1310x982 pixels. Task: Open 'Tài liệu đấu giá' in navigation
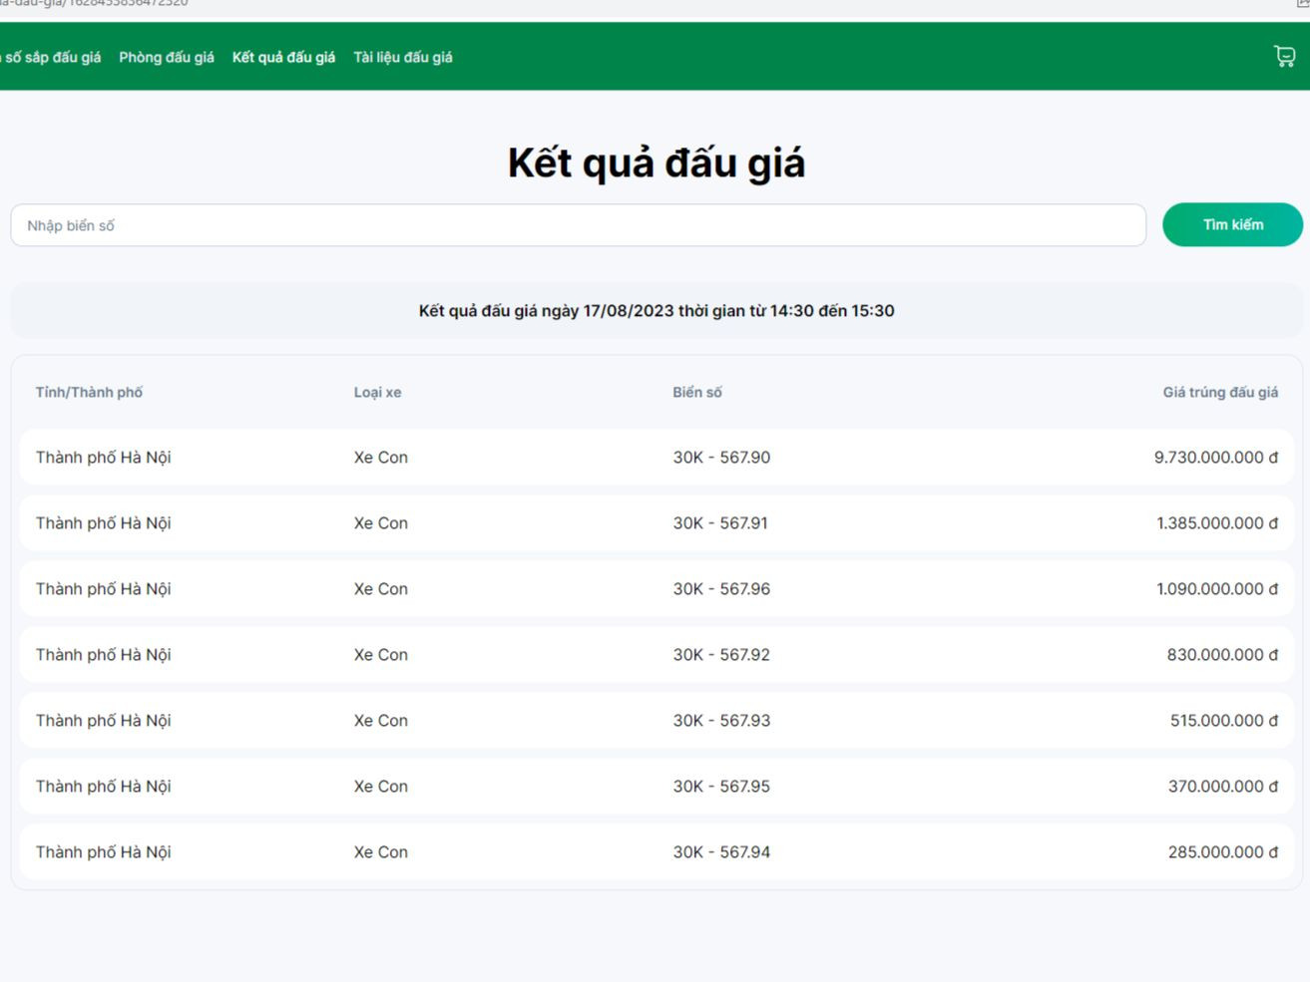[403, 58]
